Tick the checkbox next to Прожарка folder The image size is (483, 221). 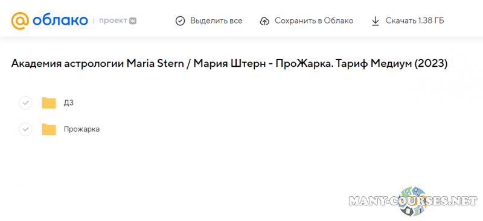[x=25, y=129]
